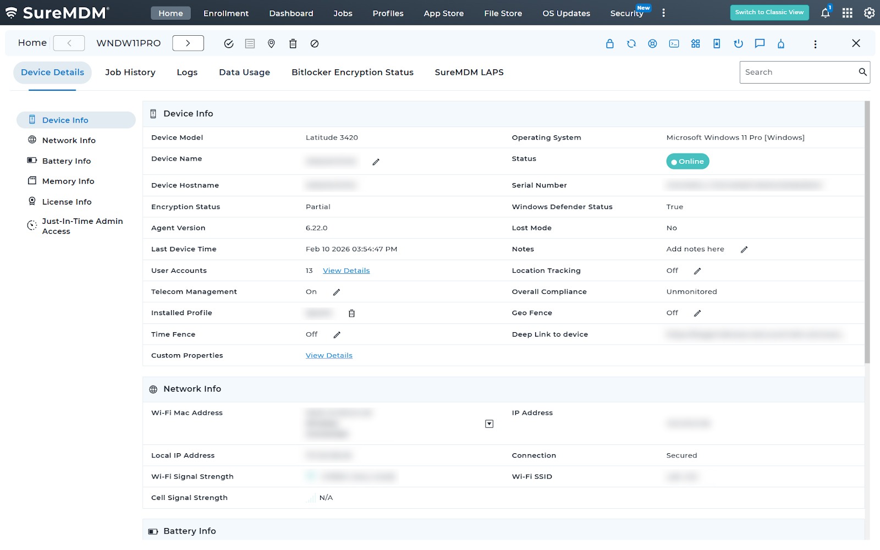Screen dimensions: 880x550
Task: Click Switch to Classic View button
Action: pyautogui.click(x=769, y=12)
